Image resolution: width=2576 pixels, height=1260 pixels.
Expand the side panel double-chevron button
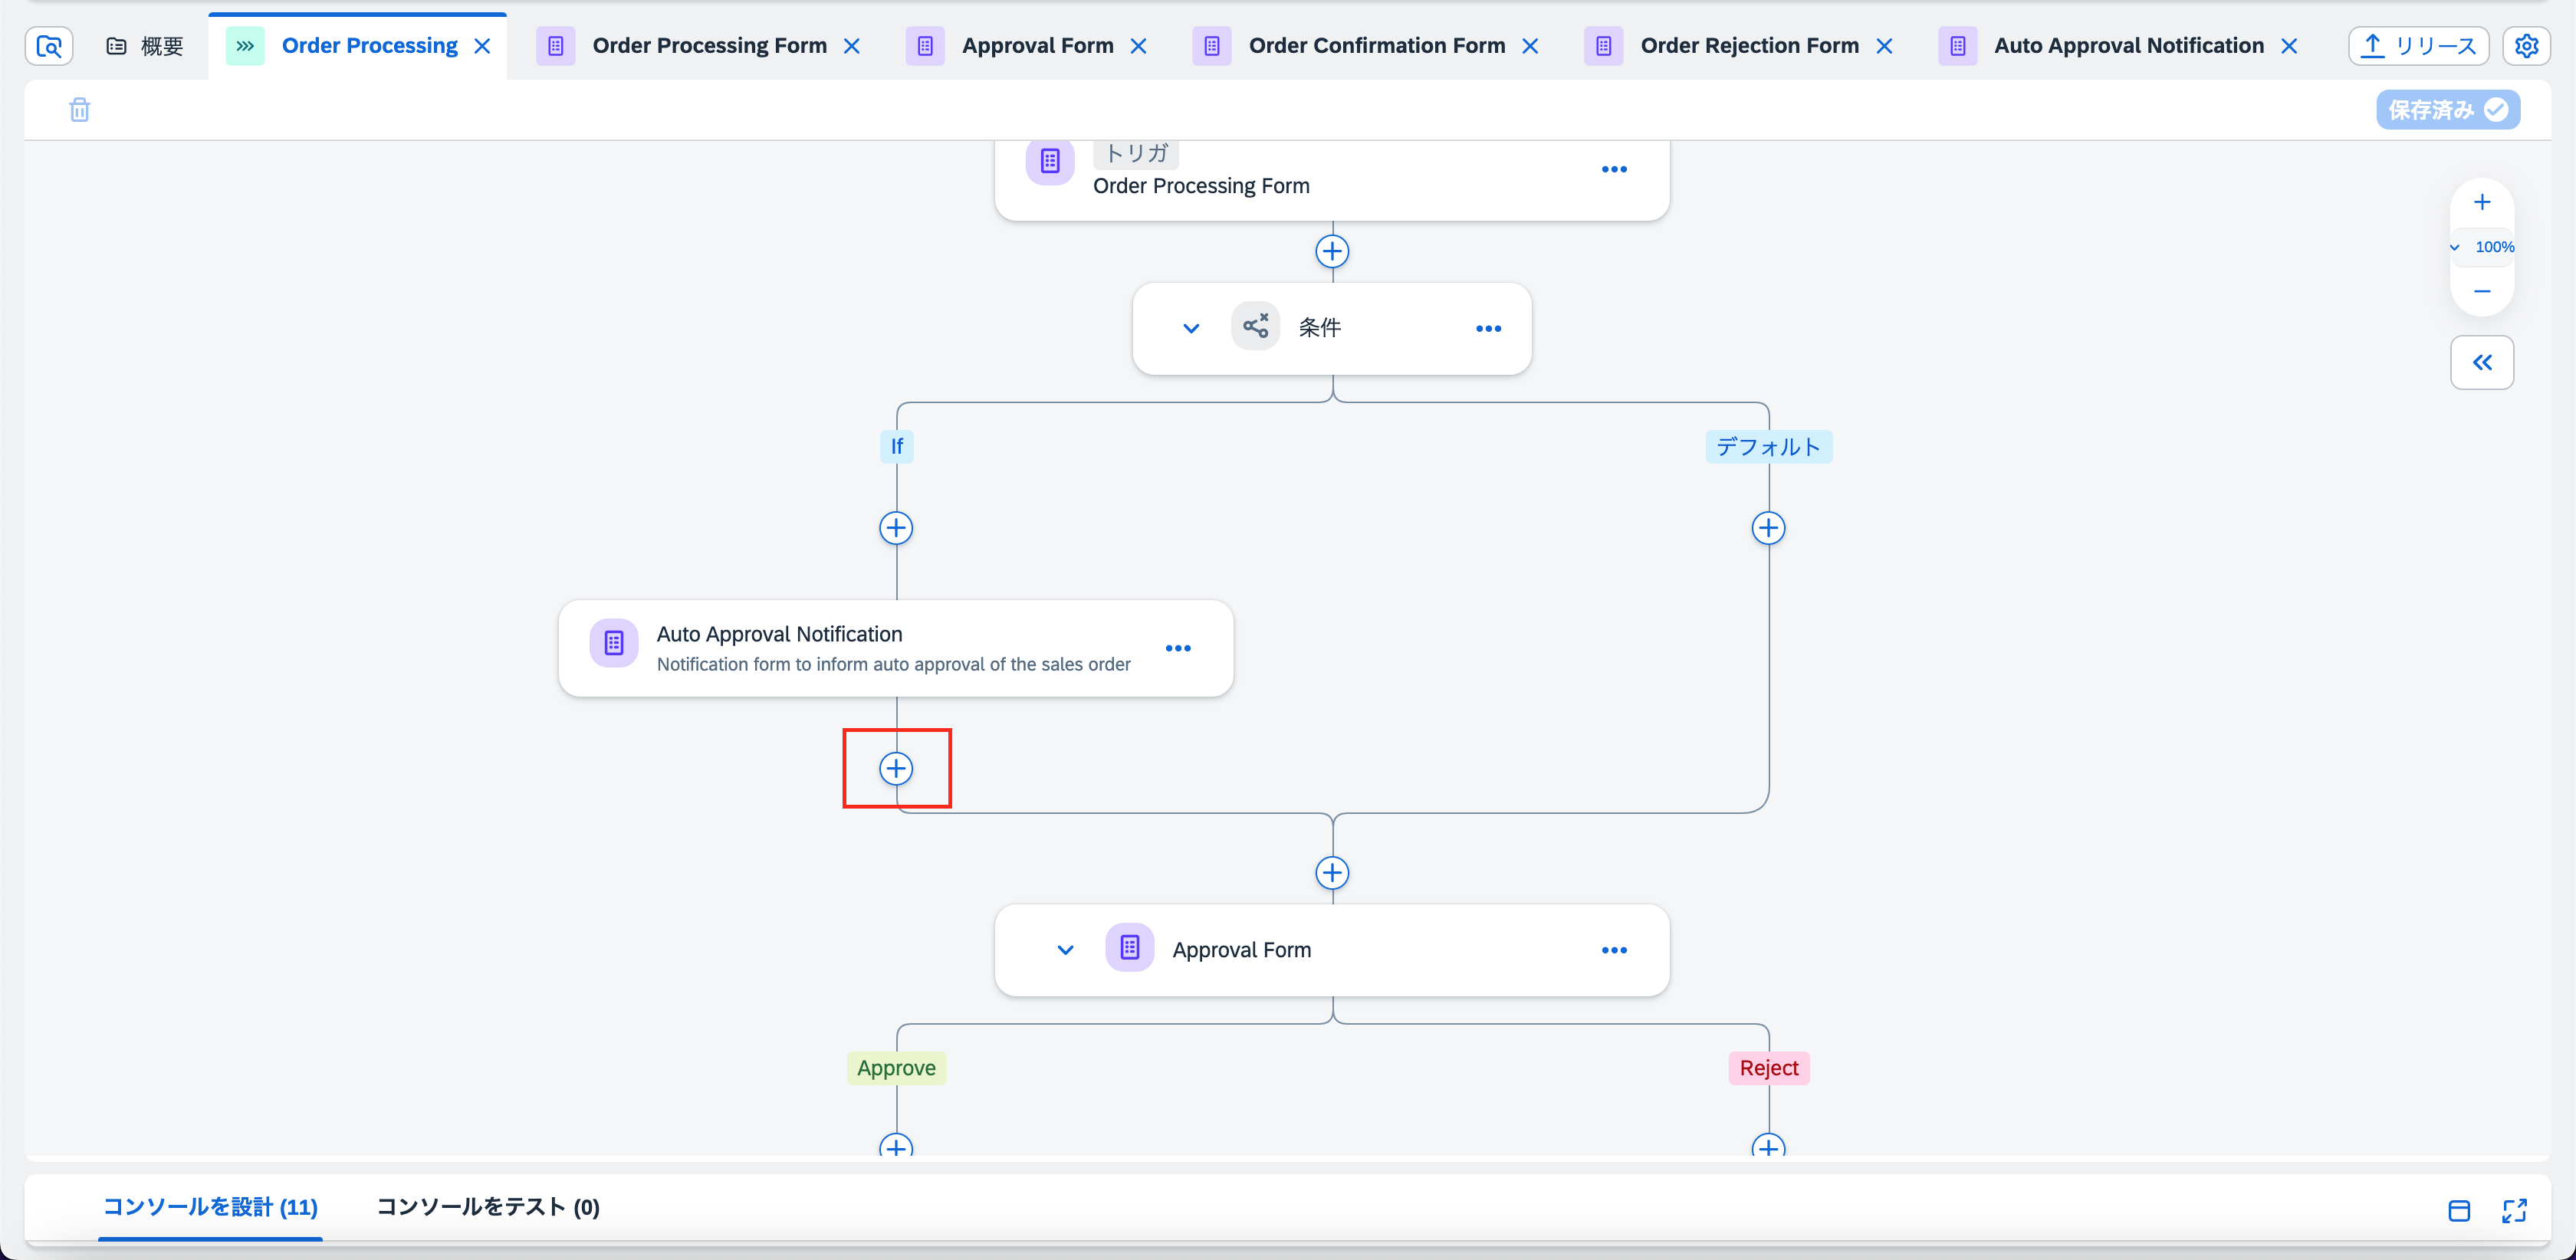2482,362
